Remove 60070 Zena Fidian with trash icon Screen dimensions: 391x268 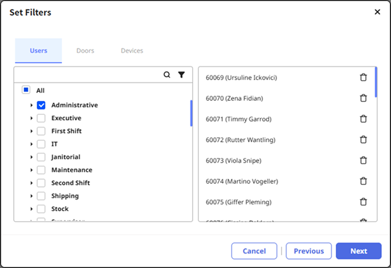click(363, 98)
